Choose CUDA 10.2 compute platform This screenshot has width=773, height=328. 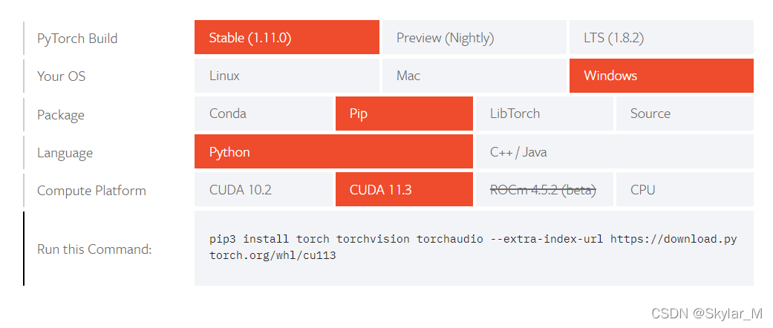pyautogui.click(x=264, y=190)
